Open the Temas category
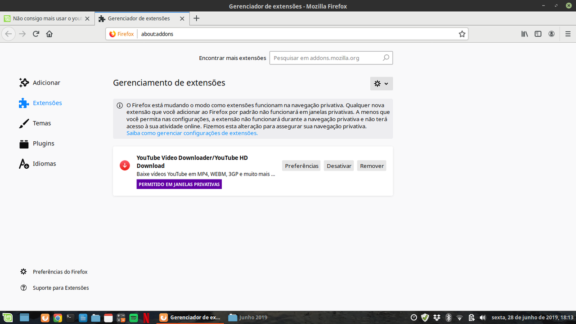 click(x=35, y=123)
